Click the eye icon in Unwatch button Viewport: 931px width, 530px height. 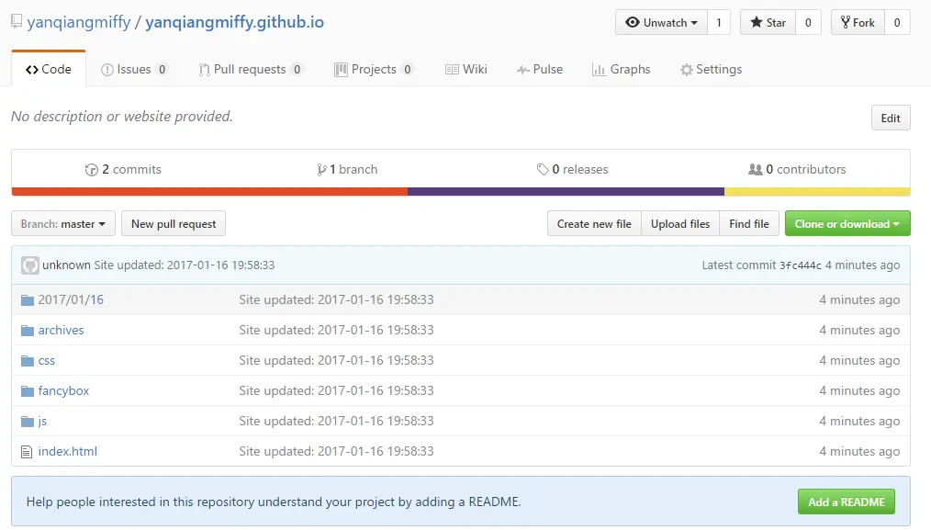coord(633,23)
